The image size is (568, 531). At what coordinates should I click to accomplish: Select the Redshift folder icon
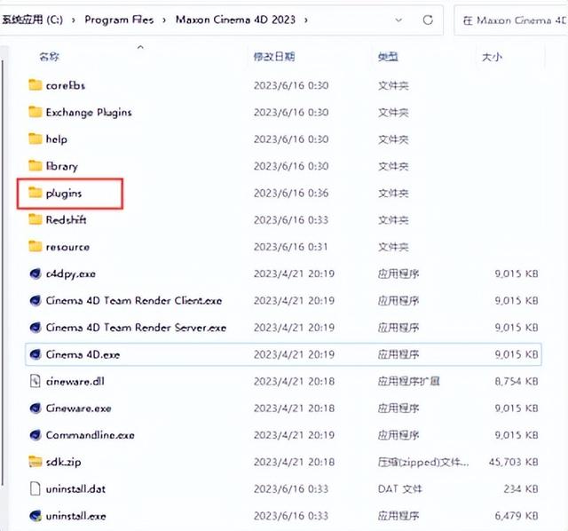tap(35, 219)
